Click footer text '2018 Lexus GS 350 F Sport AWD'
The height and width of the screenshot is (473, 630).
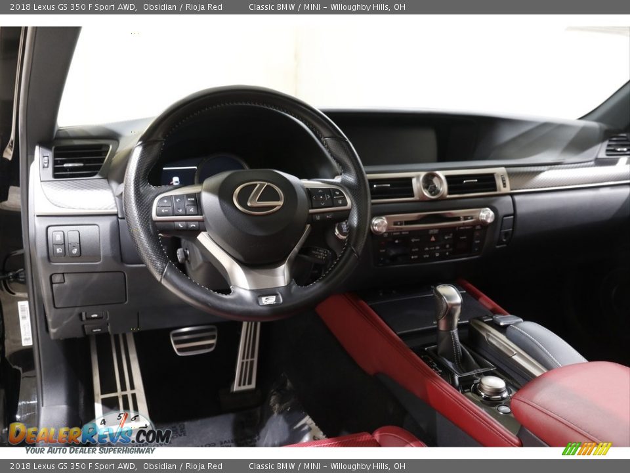pos(73,466)
